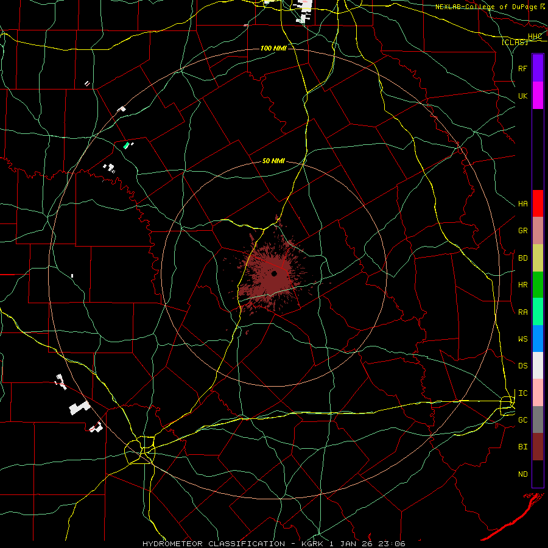Click the magenta UK legend color swatch
Image resolution: width=548 pixels, height=548 pixels.
[538, 96]
